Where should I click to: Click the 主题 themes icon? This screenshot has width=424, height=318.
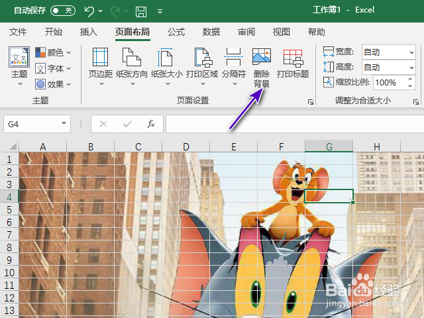click(x=19, y=57)
